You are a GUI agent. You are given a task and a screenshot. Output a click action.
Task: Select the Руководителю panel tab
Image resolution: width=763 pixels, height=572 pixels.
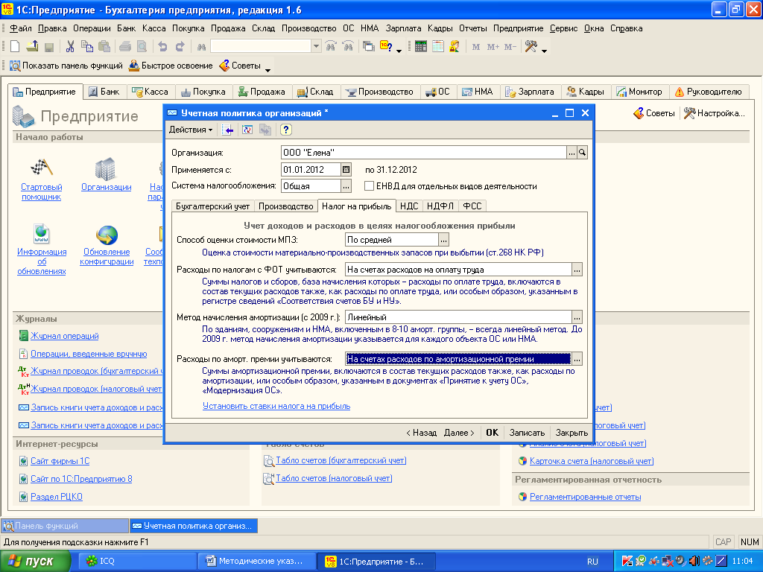pos(709,92)
